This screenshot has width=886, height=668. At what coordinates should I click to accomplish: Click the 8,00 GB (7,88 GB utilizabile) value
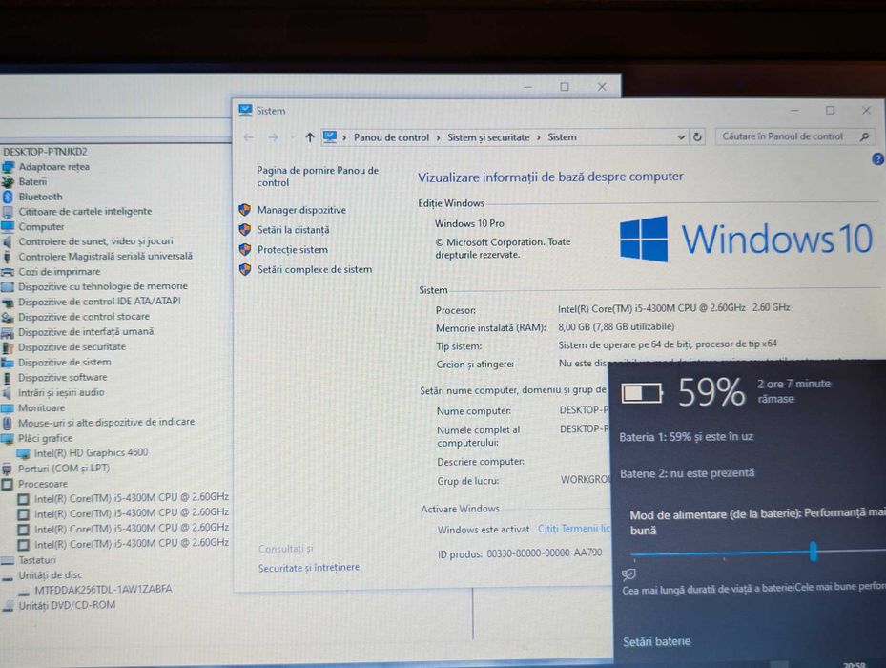pos(616,326)
